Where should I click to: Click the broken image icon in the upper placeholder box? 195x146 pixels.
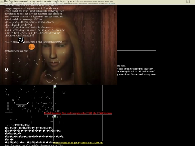tap(55, 87)
